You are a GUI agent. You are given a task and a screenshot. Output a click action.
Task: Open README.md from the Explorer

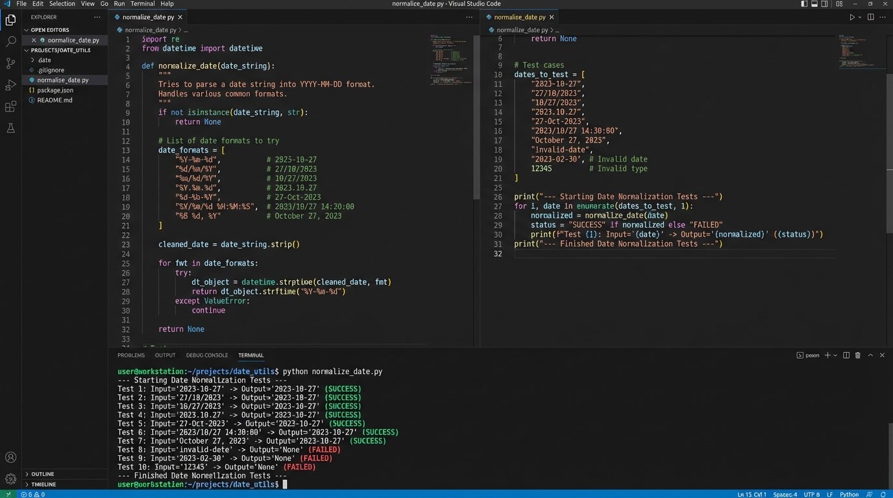click(55, 101)
